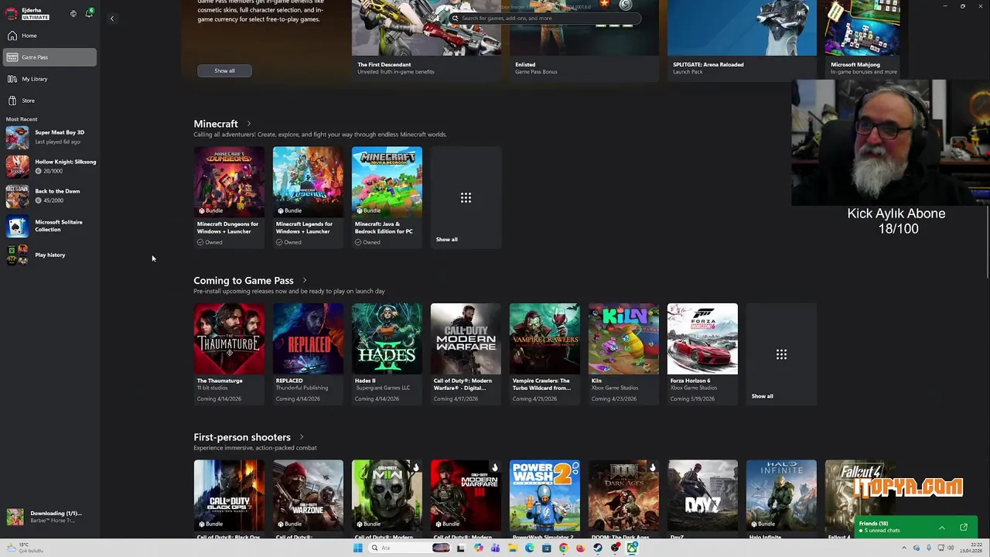Screen dimensions: 990x557
Task: Open Back to the Dawn recent entry
Action: click(49, 196)
